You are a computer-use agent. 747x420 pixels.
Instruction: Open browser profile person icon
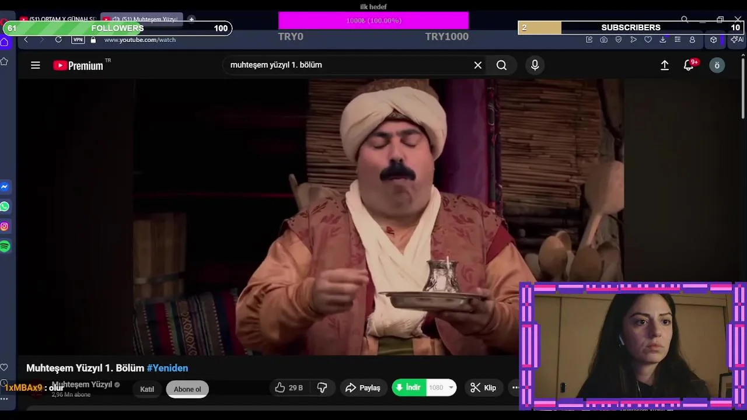(692, 40)
